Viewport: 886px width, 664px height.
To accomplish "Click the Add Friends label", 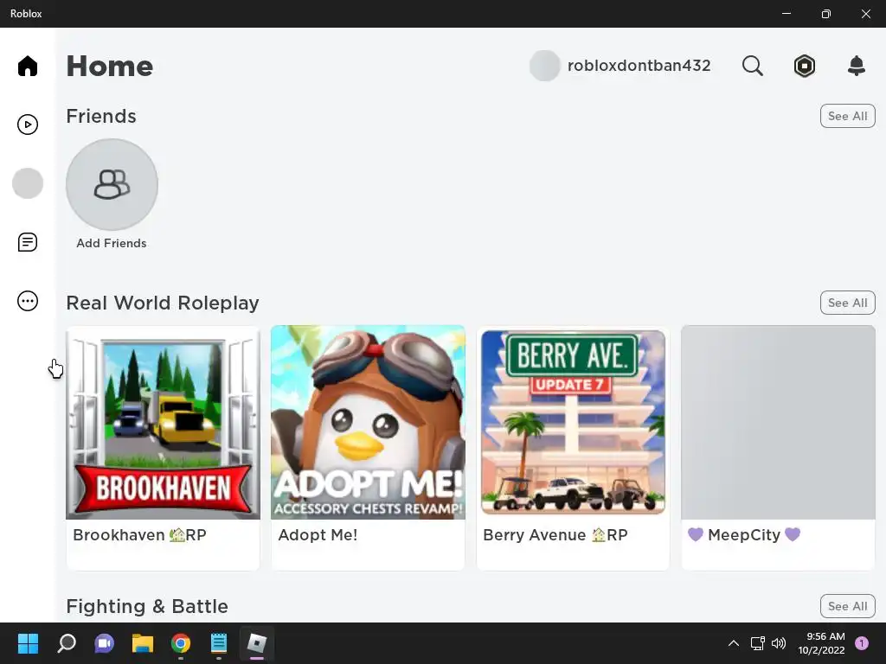I will (112, 243).
